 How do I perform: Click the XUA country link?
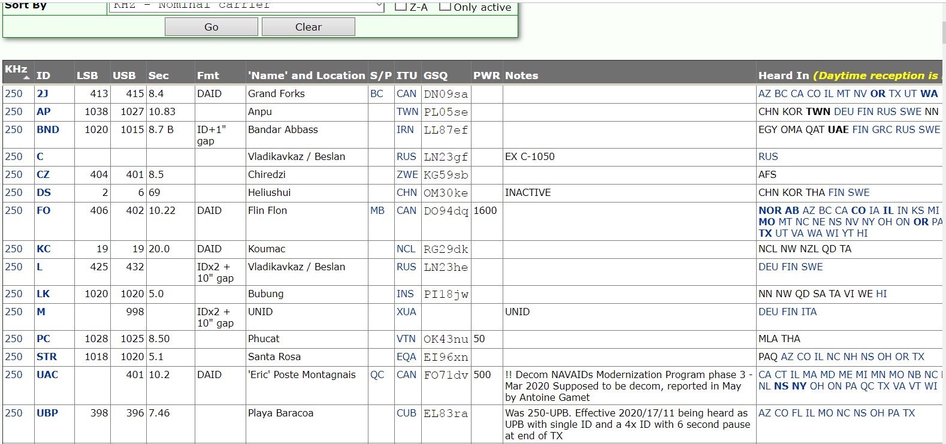coord(406,312)
